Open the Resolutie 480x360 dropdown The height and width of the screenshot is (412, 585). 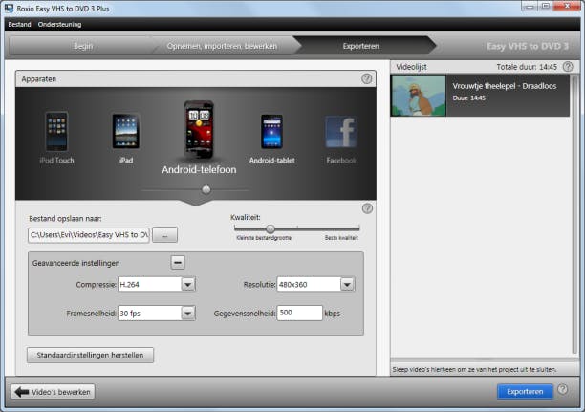point(347,284)
